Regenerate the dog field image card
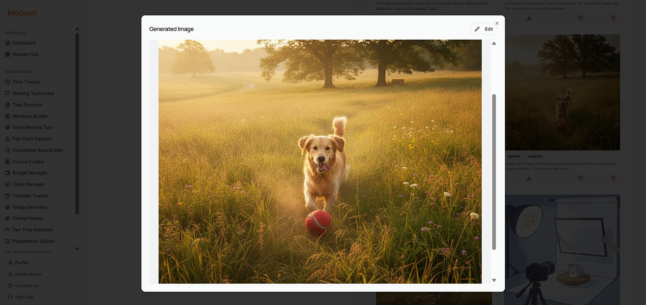646x305 pixels. [x=580, y=178]
